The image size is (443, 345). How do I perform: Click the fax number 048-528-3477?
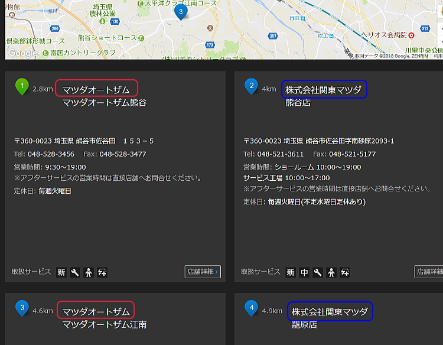click(123, 154)
